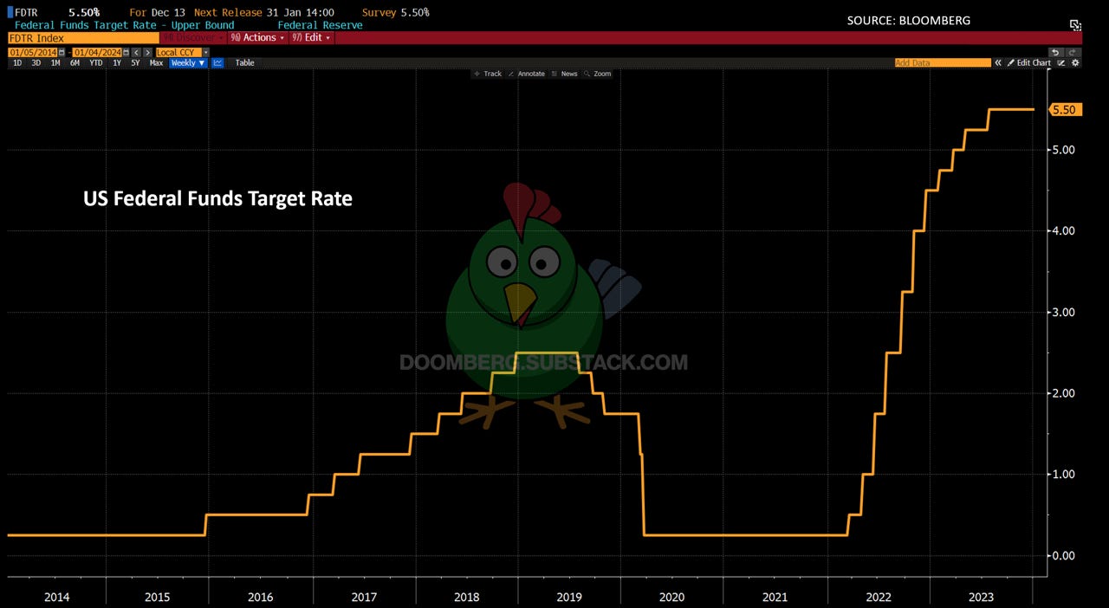Set range to Max
The height and width of the screenshot is (608, 1109).
coord(156,63)
